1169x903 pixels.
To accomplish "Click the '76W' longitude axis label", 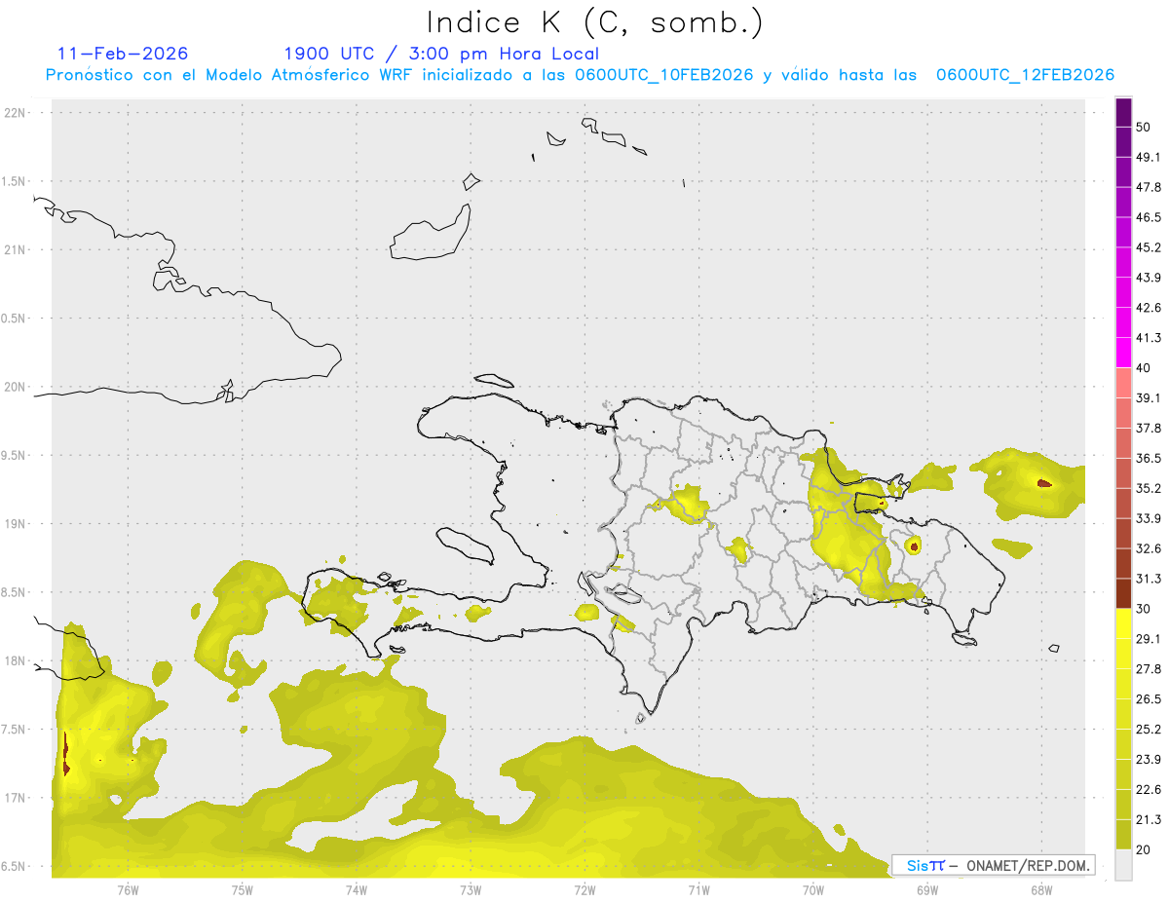I will point(128,890).
